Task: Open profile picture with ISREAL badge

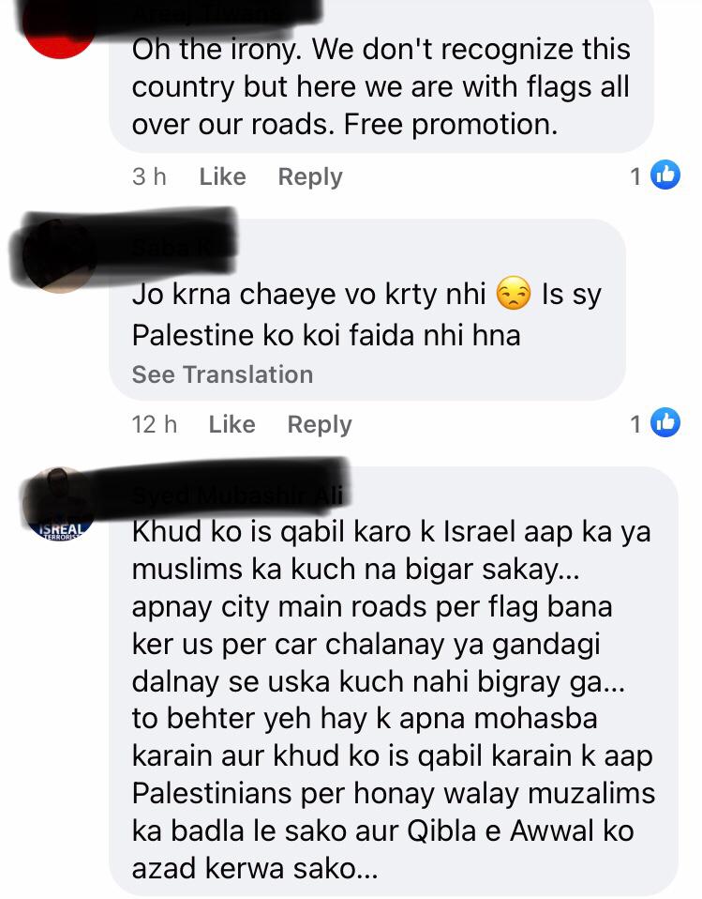Action: 59,505
